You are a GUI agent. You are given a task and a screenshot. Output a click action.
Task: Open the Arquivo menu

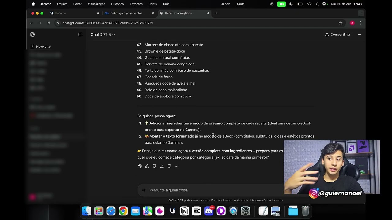click(x=62, y=4)
